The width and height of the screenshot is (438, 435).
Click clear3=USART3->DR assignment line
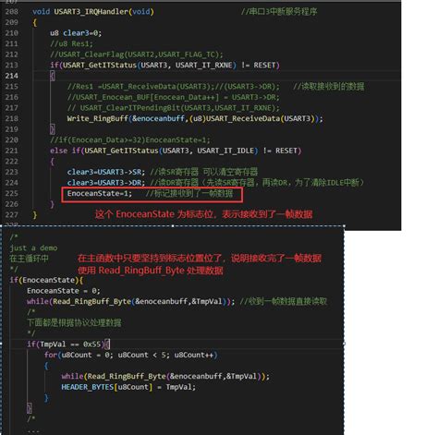coord(106,183)
